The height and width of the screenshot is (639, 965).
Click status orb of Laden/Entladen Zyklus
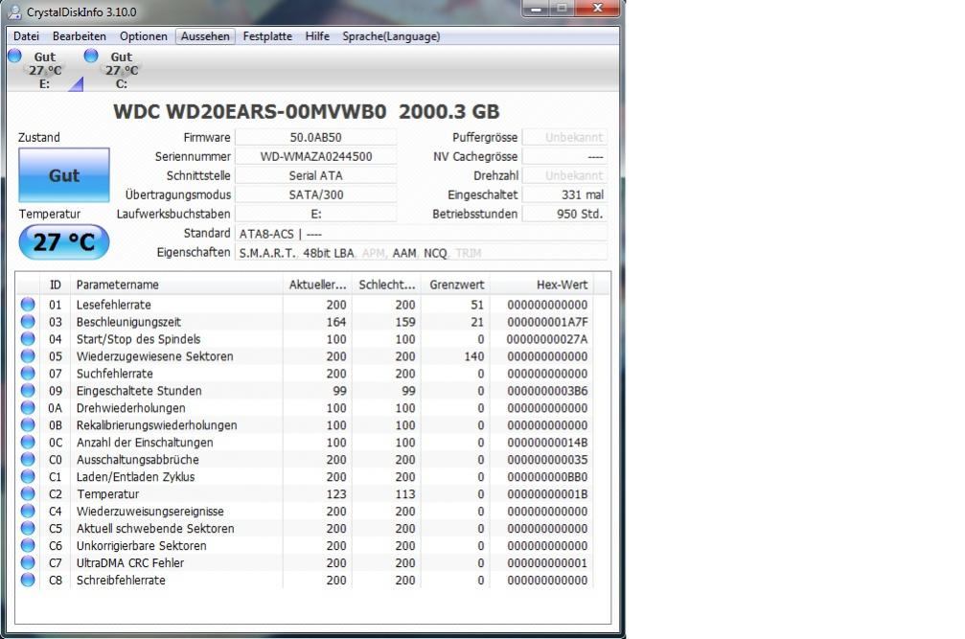(28, 477)
